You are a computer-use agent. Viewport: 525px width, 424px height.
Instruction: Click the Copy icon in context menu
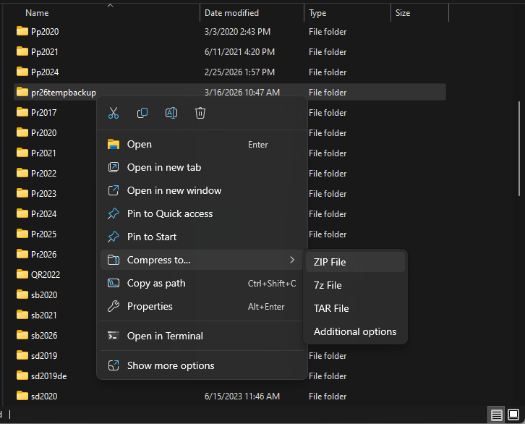tap(142, 113)
